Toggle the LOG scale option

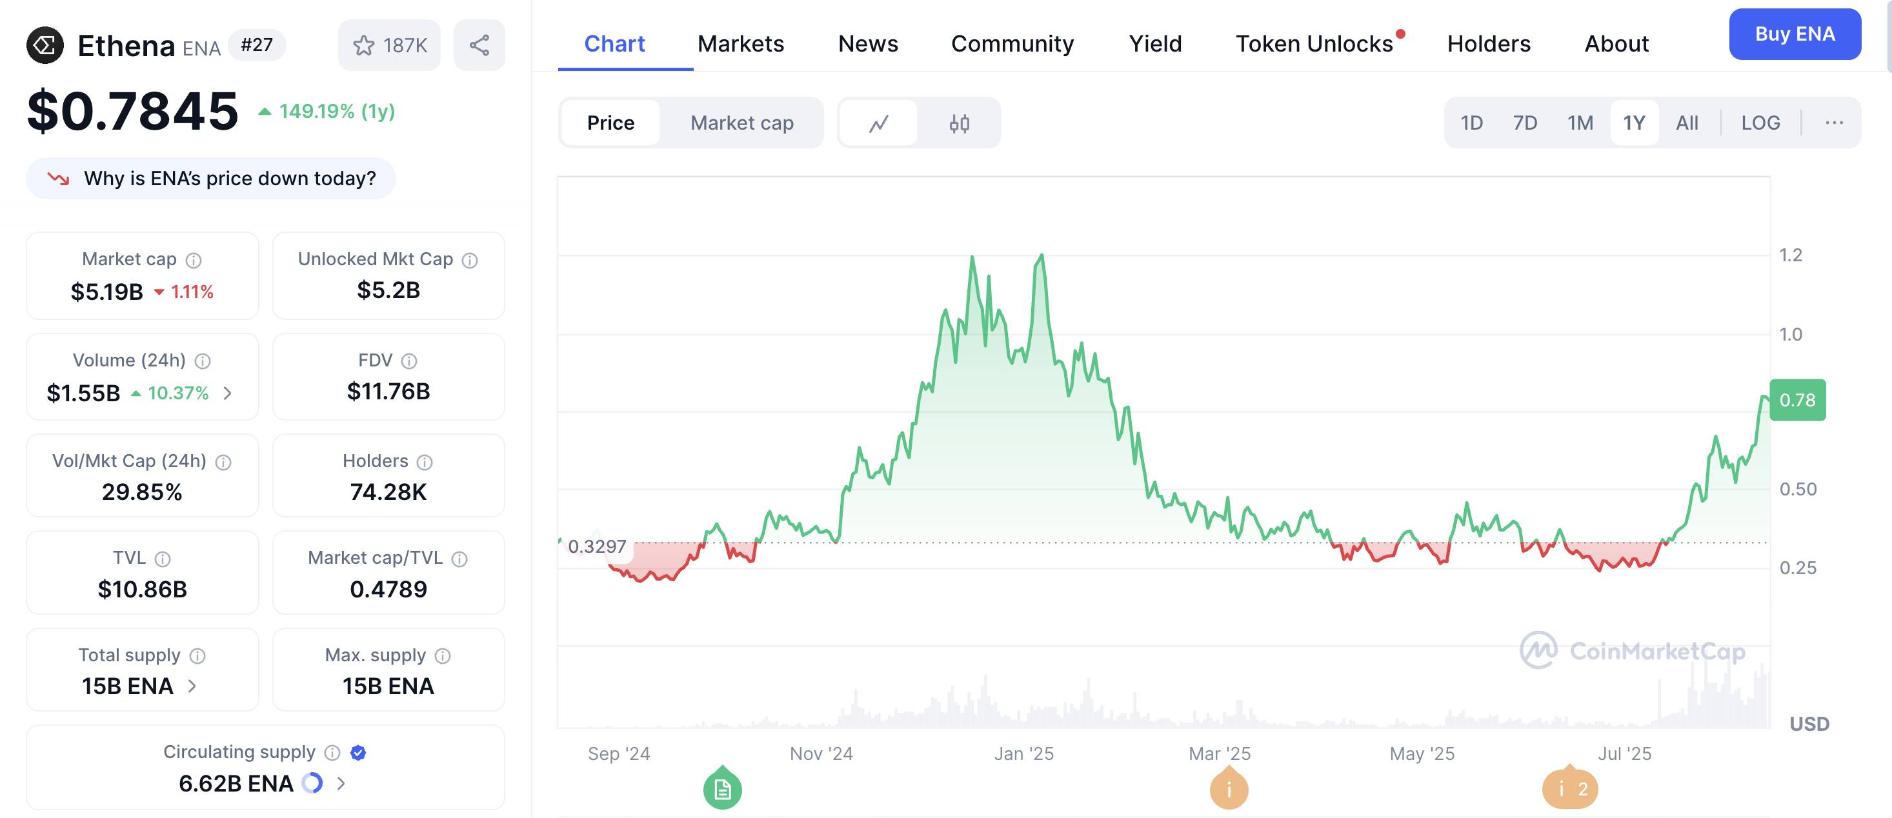(x=1760, y=123)
